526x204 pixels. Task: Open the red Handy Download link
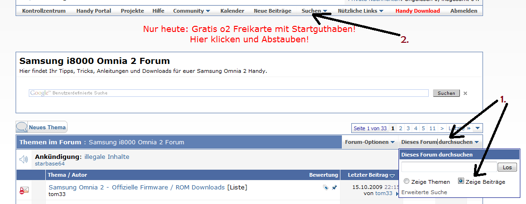418,11
